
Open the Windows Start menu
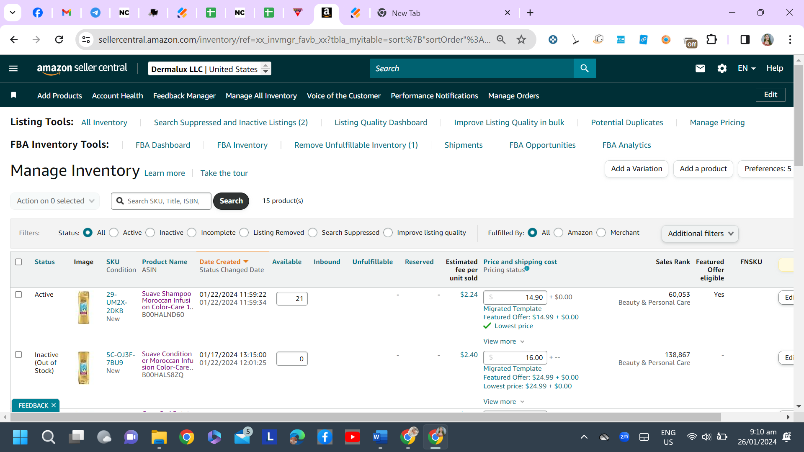click(20, 437)
